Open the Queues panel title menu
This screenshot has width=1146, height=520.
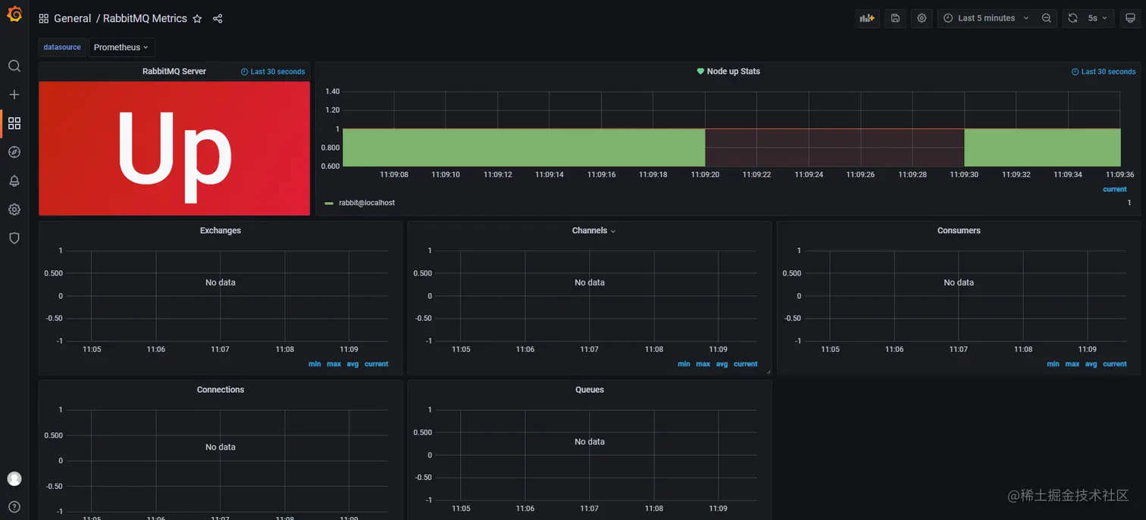tap(590, 390)
